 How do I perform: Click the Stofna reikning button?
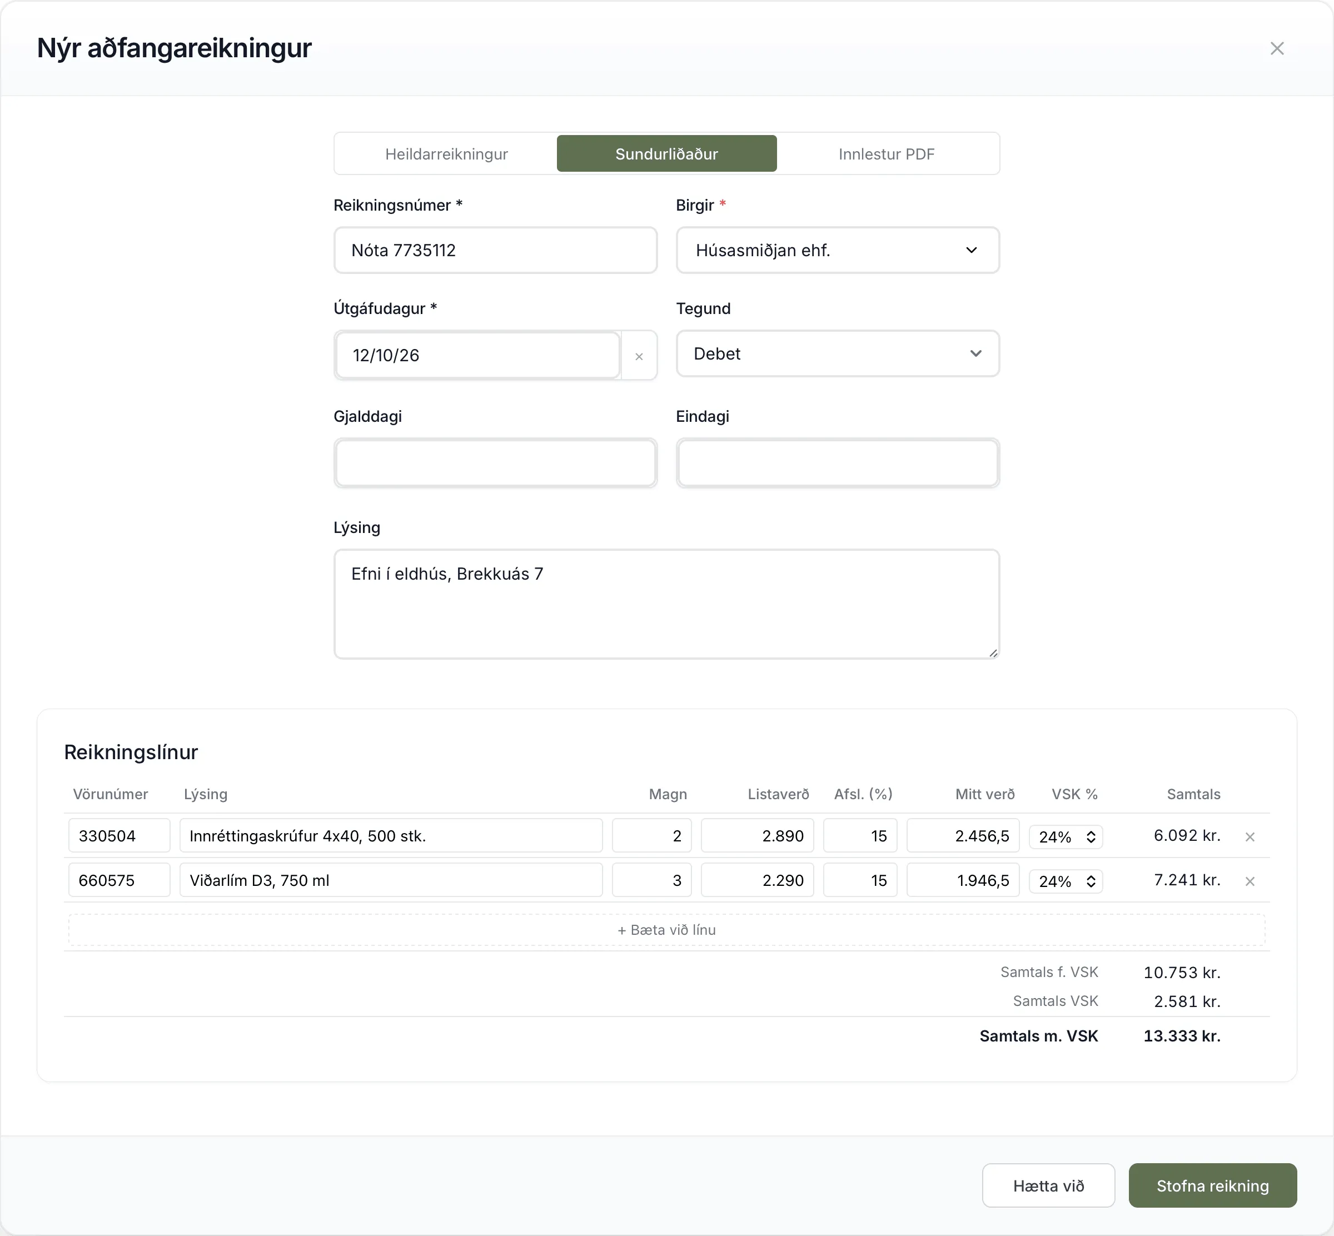tap(1212, 1186)
